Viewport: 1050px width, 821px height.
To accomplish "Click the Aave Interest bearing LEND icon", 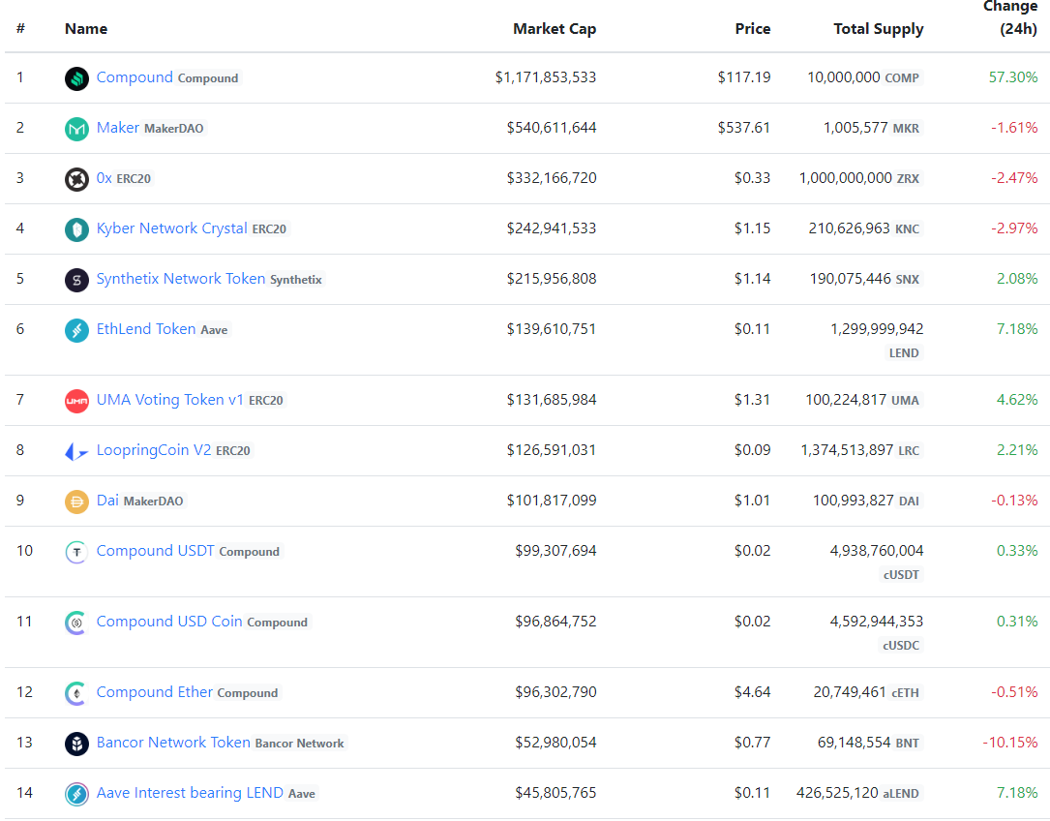I will (77, 794).
